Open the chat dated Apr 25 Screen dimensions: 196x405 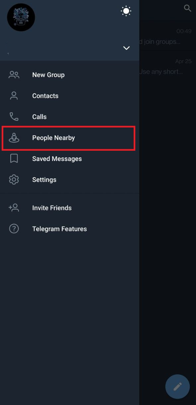pos(167,66)
